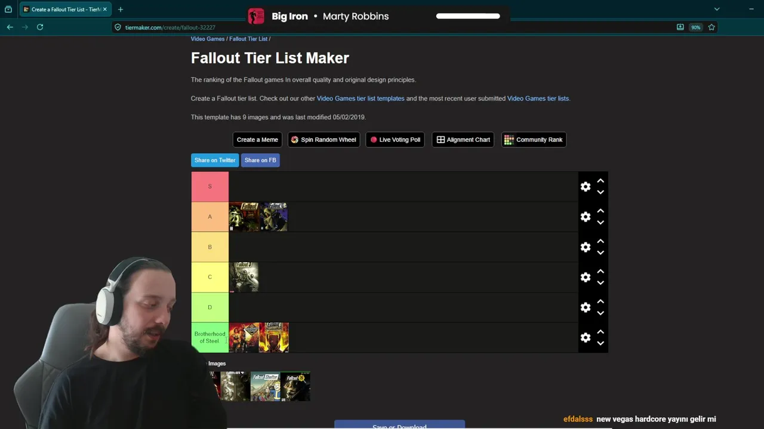The width and height of the screenshot is (764, 429).
Task: Open Video Games tier list templates link
Action: (x=361, y=98)
